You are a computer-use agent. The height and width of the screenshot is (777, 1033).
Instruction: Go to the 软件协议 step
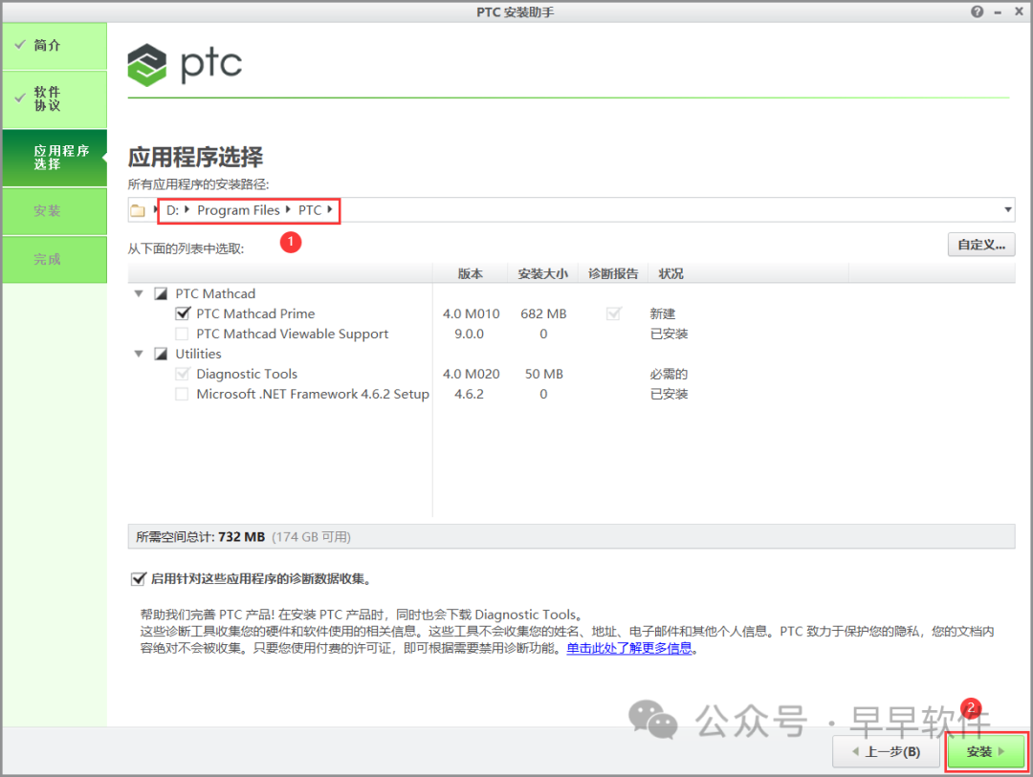tap(54, 98)
